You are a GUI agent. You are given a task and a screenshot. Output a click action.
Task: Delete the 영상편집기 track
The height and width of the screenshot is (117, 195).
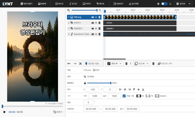pyautogui.click(x=99, y=29)
